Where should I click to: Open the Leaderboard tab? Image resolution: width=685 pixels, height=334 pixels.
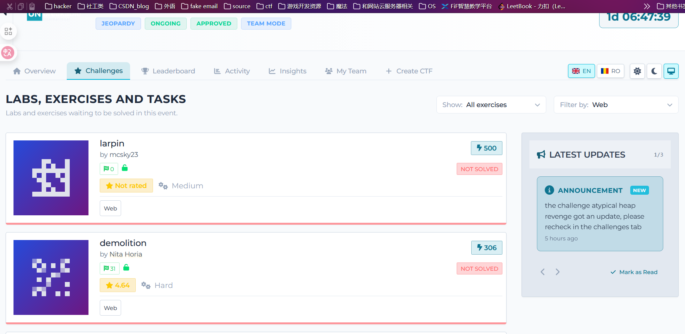168,71
